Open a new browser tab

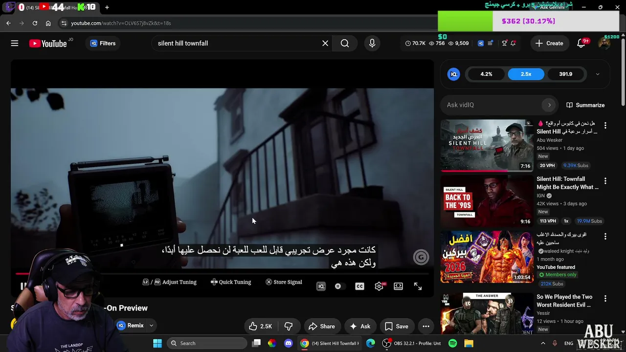(107, 7)
